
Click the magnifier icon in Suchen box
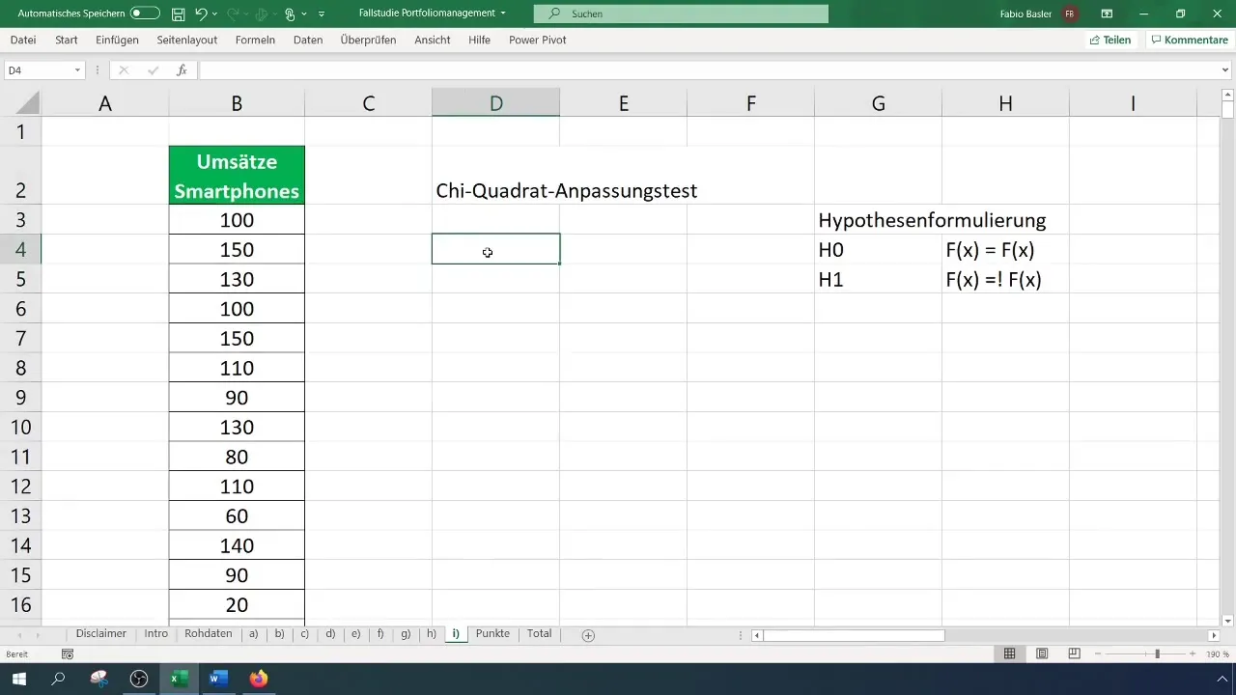tap(554, 14)
